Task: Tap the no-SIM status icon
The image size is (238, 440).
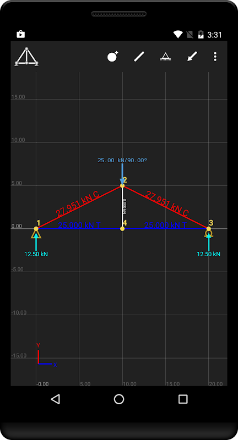Action: 190,35
